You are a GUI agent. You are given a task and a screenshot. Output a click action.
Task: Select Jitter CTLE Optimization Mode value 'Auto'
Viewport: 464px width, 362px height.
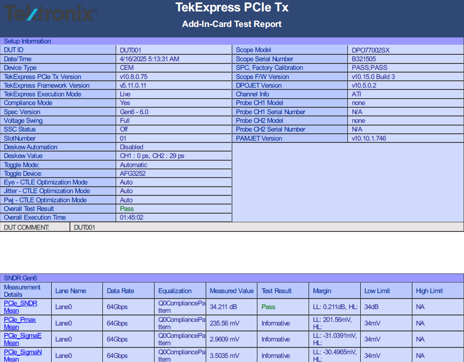[126, 191]
